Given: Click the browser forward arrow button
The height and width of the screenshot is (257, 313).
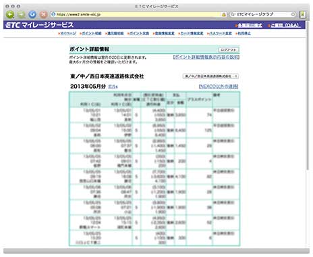Looking at the screenshot, I should (x=22, y=15).
